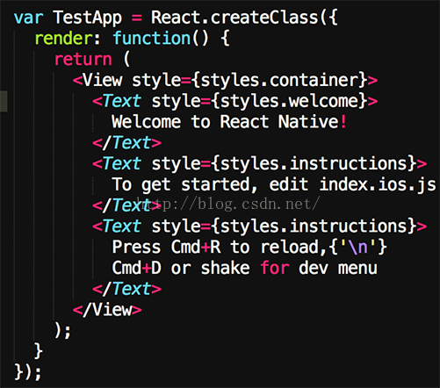Click the 'return' keyword
The width and height of the screenshot is (440, 388).
click(x=83, y=60)
